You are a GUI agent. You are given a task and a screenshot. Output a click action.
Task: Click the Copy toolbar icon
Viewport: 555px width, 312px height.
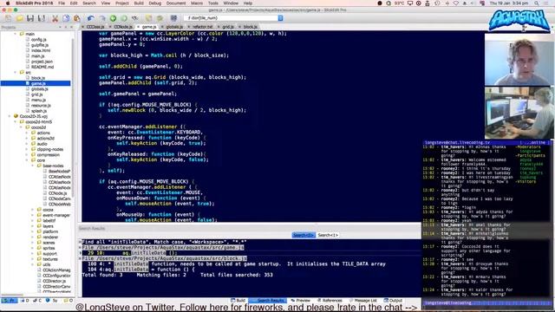(66, 18)
